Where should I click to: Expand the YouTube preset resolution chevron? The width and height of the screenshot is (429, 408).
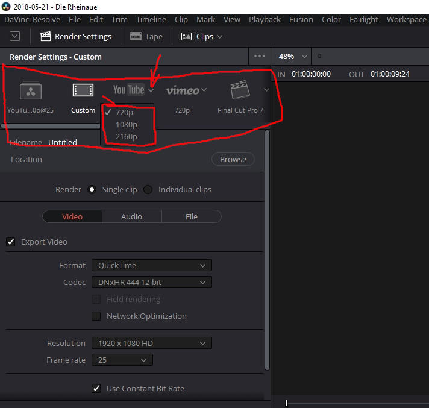[151, 90]
